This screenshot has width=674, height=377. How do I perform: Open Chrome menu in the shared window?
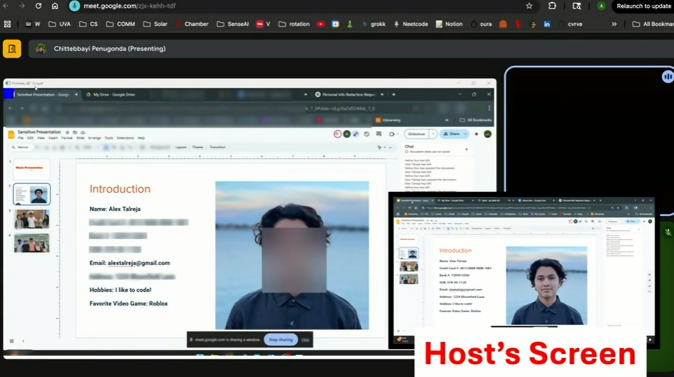pyautogui.click(x=489, y=108)
